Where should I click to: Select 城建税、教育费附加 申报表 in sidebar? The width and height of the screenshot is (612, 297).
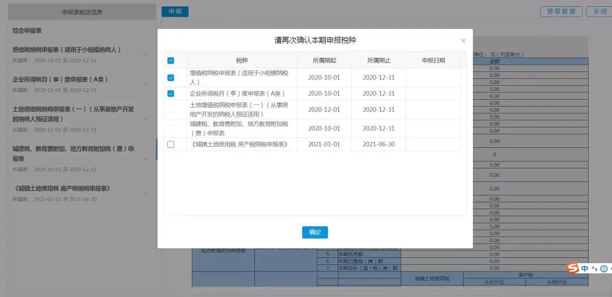73,154
